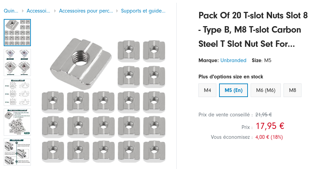Choose the M5 (En) size option
Viewport: 312px width, 169px height.
[233, 90]
